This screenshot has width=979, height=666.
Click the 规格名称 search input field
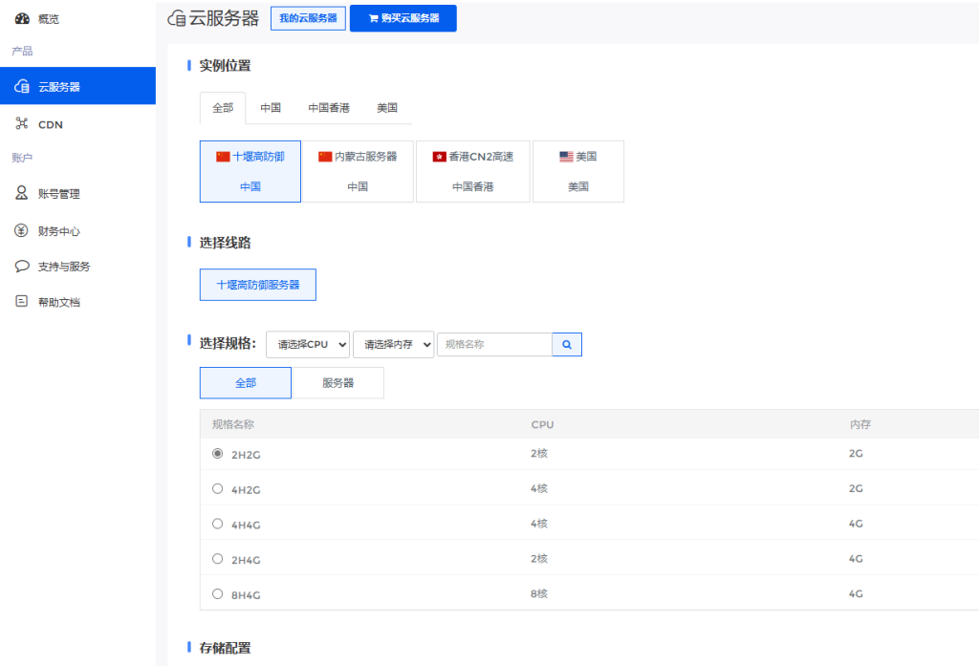494,344
